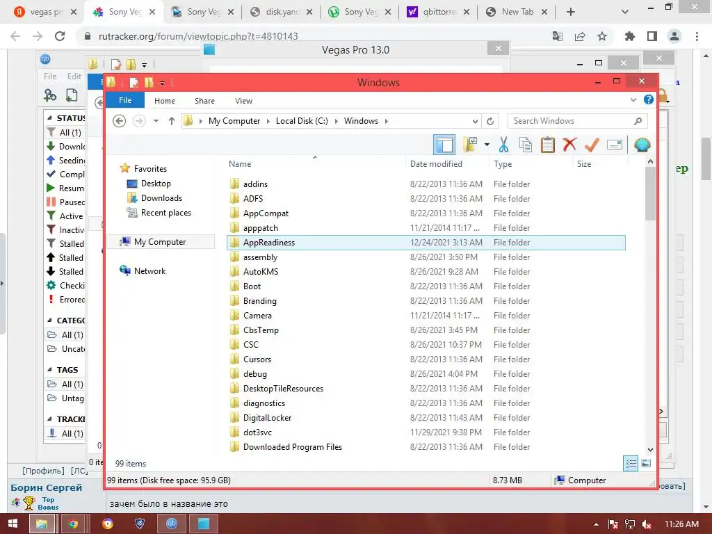This screenshot has height=534, width=712.
Task: Toggle the navigation pane layout icon
Action: pos(444,145)
